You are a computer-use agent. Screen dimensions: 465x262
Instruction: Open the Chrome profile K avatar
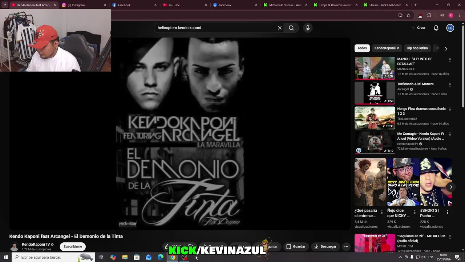point(451,15)
